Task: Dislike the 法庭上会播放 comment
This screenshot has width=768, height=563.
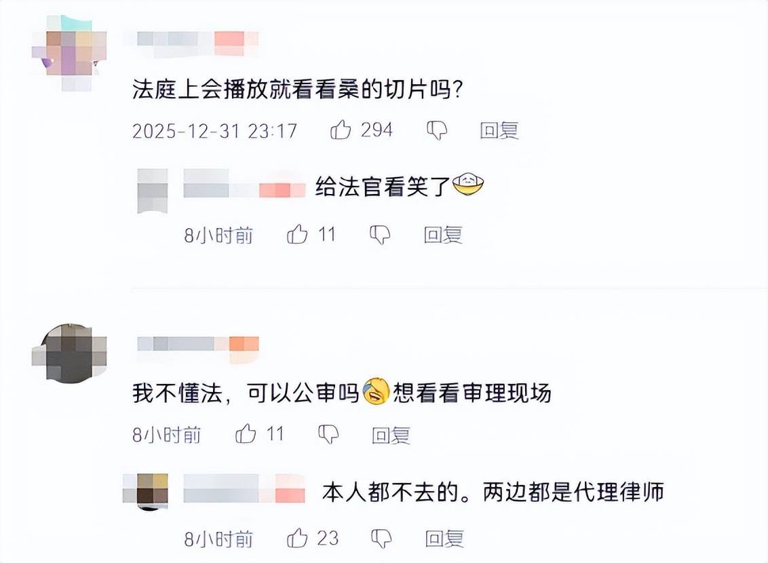Action: (437, 130)
